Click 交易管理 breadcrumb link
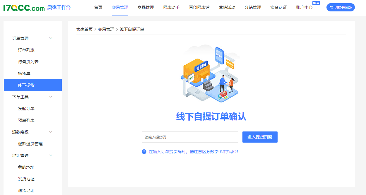Viewport: 366px width, 195px height. click(106, 29)
